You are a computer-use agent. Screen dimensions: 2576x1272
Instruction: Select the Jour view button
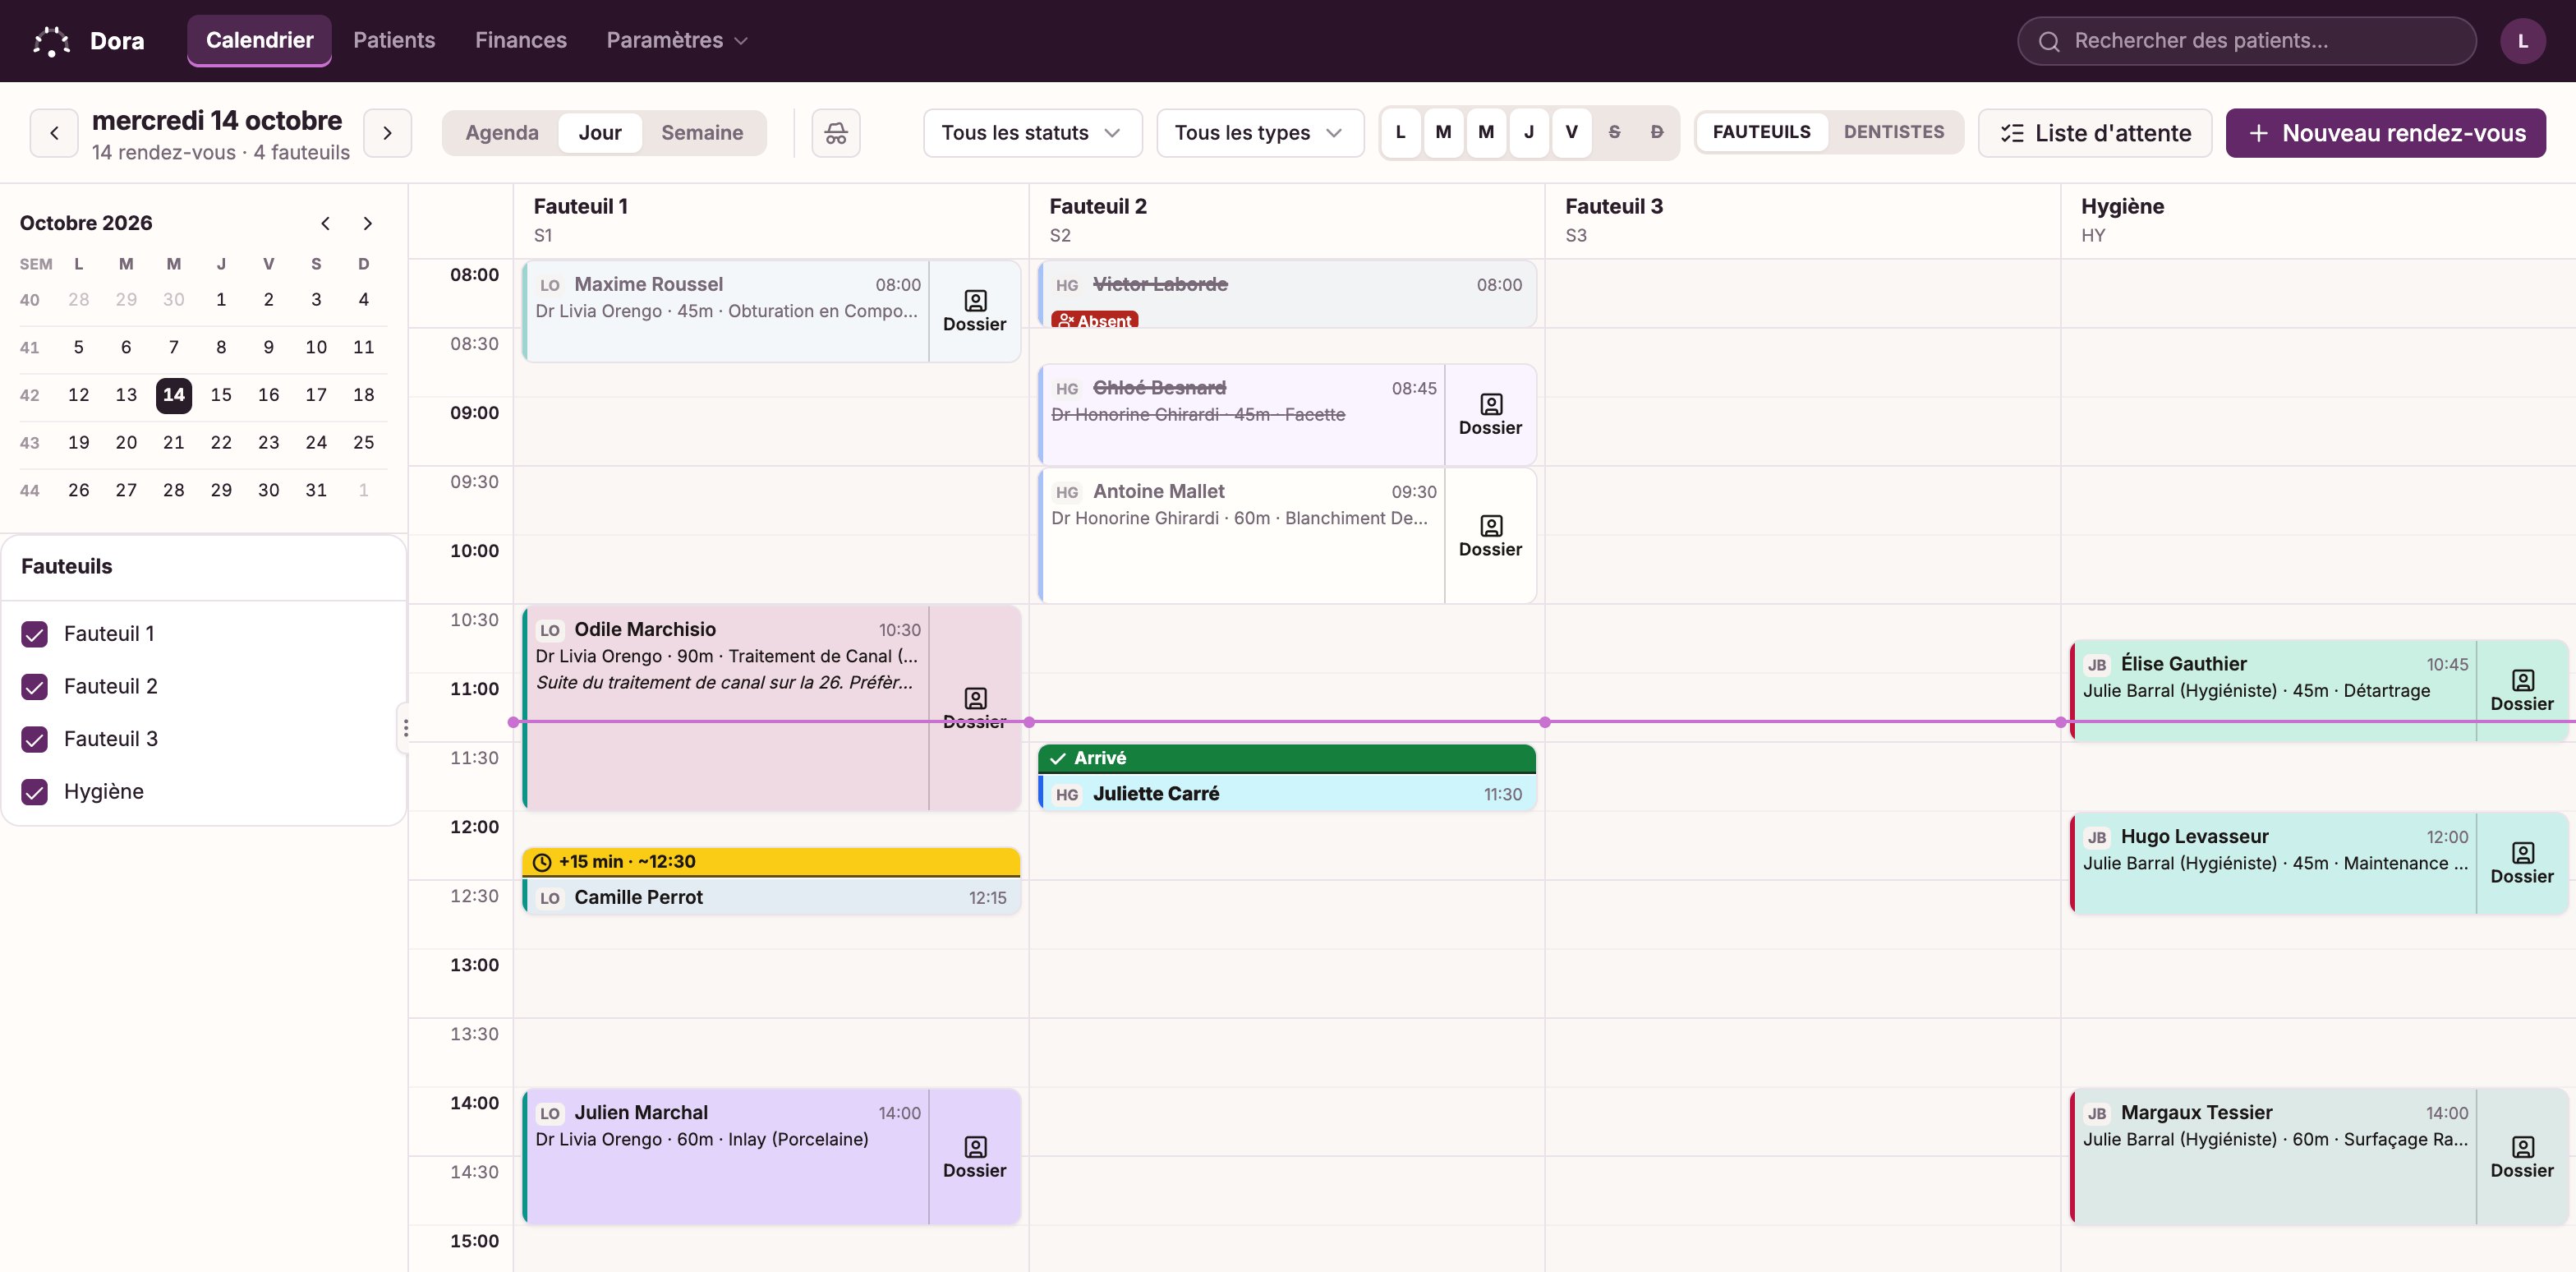point(599,133)
